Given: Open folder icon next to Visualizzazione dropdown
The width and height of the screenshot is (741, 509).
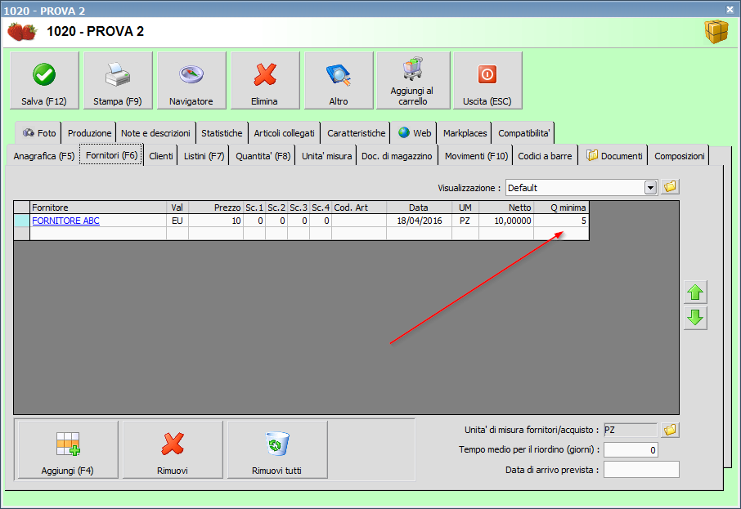Looking at the screenshot, I should [x=670, y=187].
